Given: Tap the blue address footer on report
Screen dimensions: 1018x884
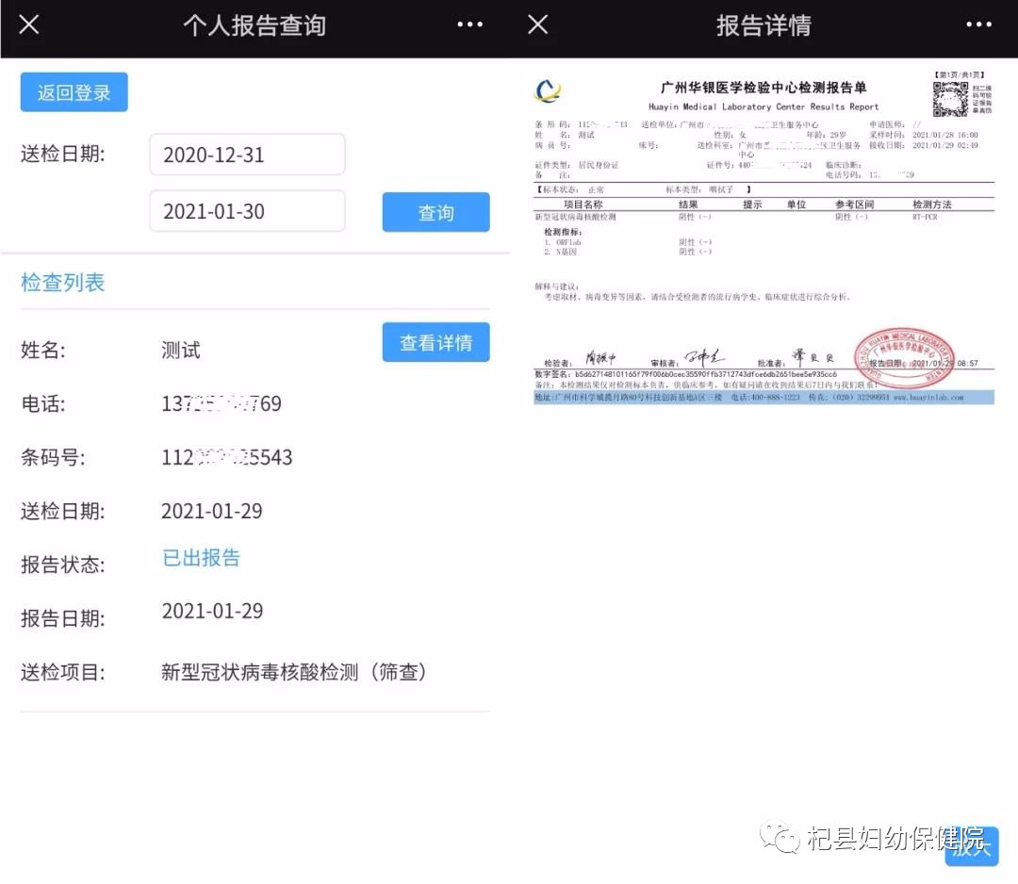Looking at the screenshot, I should pos(763,398).
